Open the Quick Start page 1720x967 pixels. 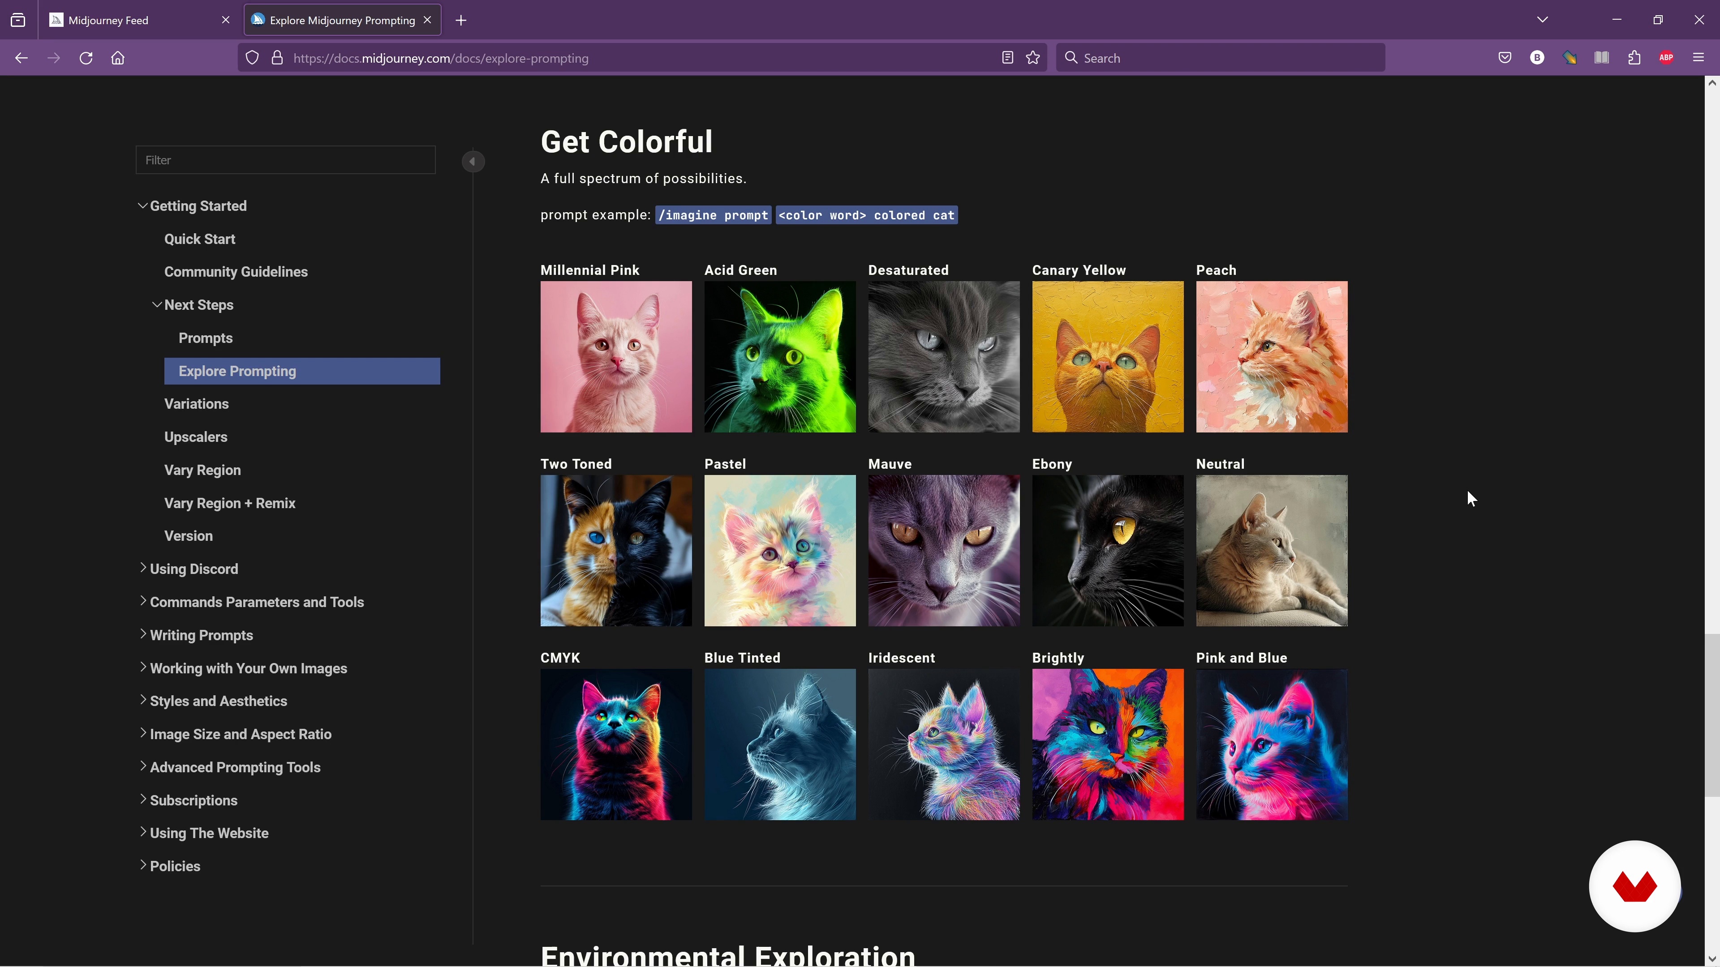pyautogui.click(x=200, y=239)
